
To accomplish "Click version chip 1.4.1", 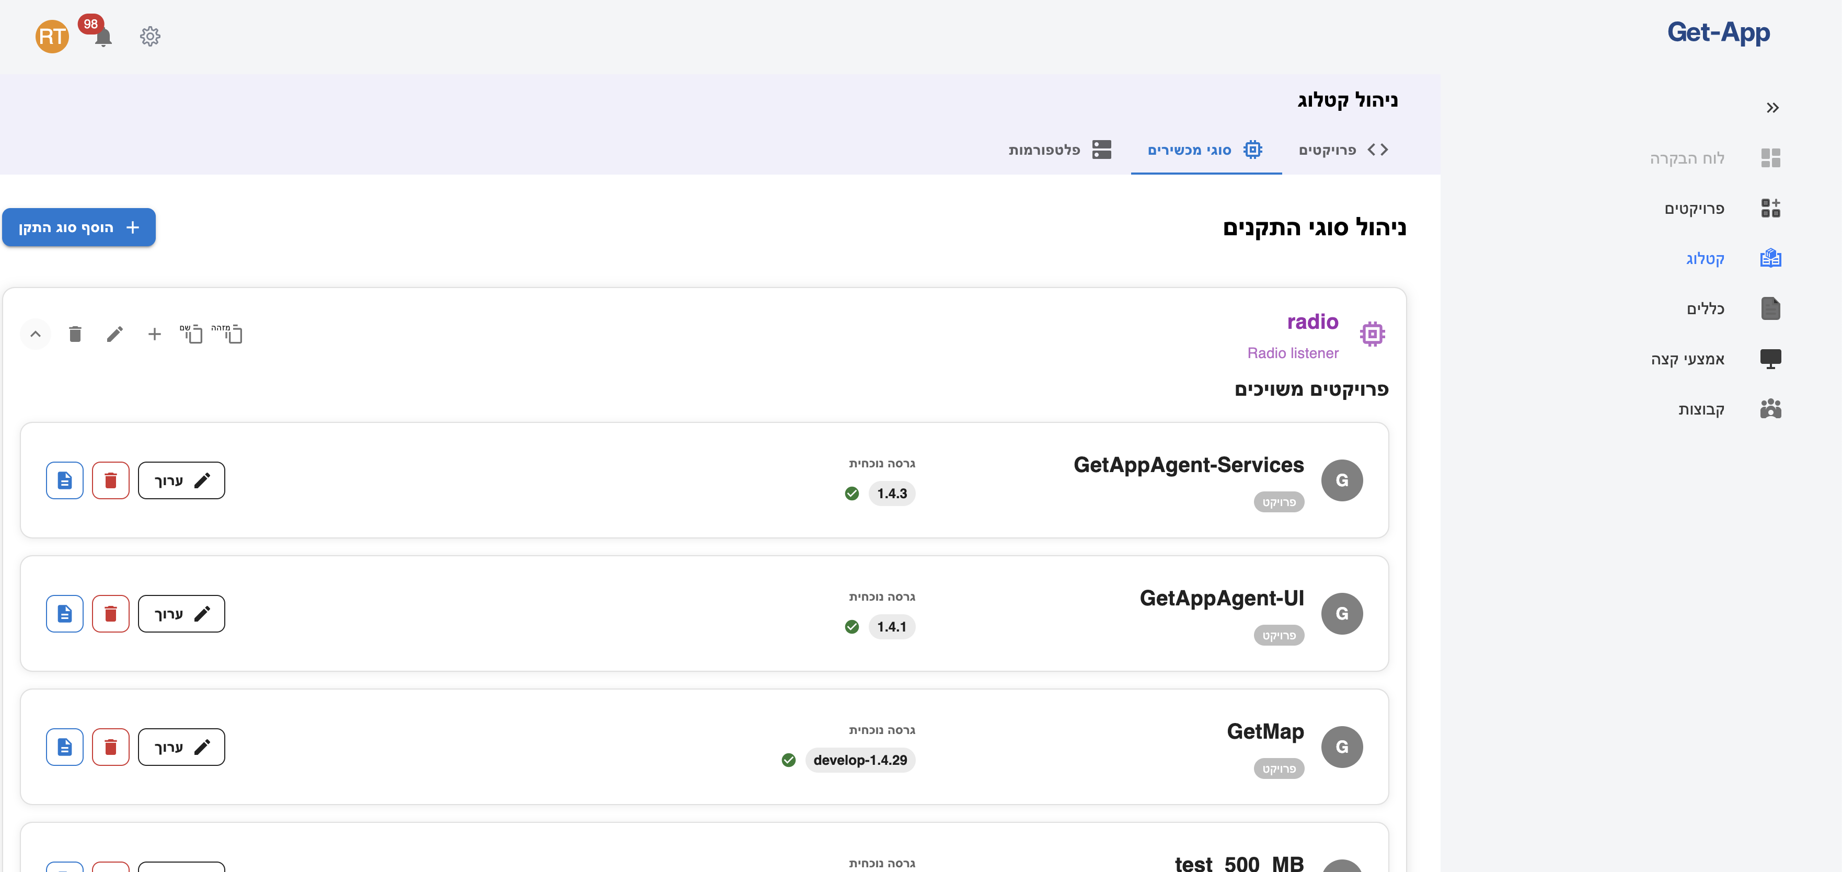I will pos(892,627).
